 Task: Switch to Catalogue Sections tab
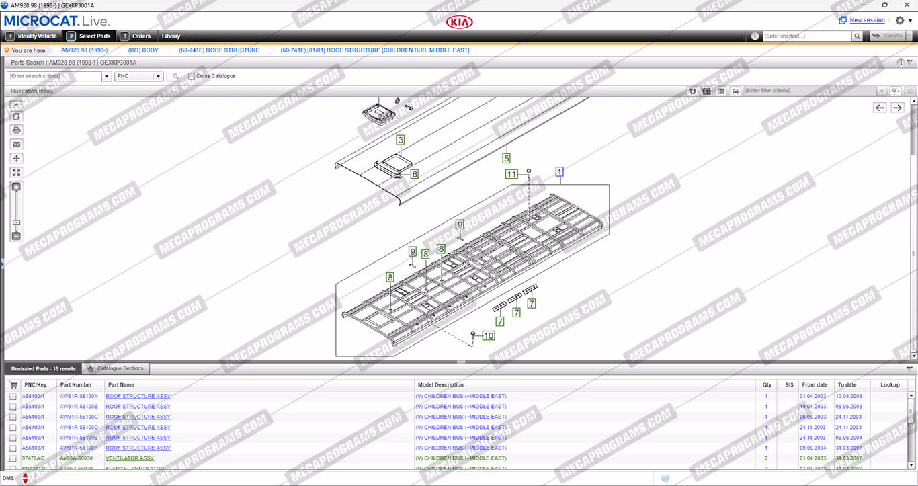pos(116,369)
